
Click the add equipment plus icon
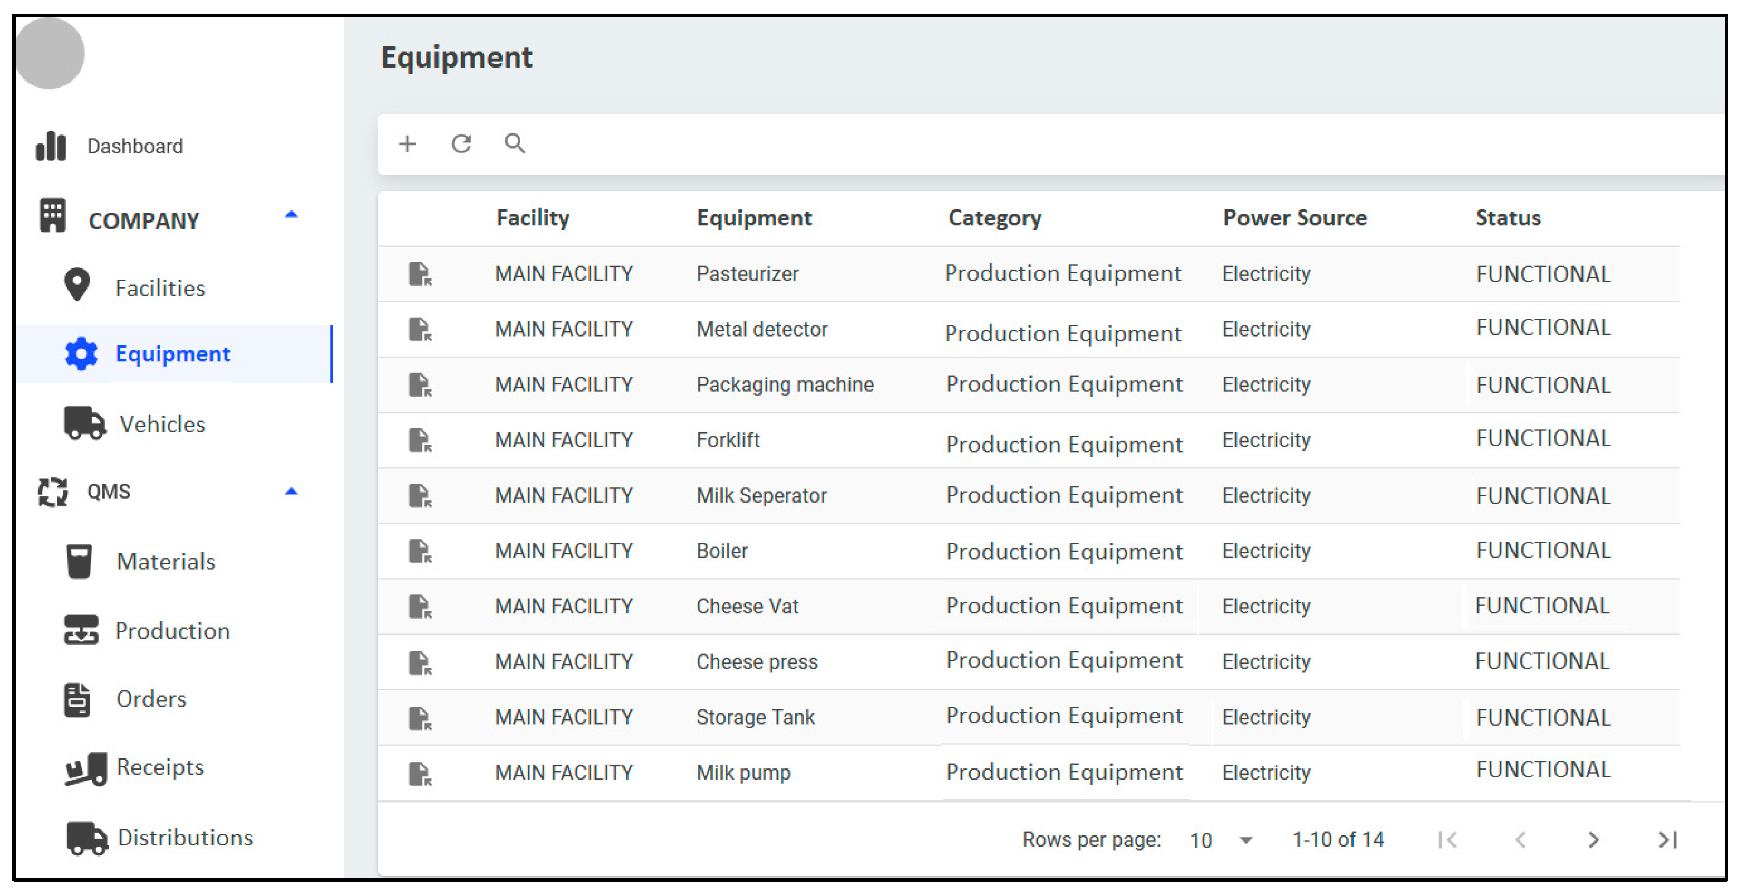[407, 144]
